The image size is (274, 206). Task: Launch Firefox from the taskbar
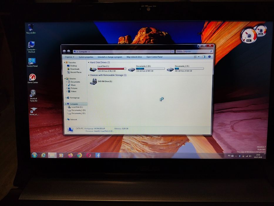(x=70, y=155)
